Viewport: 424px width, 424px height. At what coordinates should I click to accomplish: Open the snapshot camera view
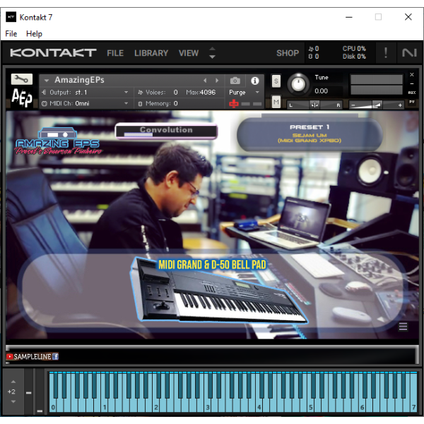click(x=235, y=81)
